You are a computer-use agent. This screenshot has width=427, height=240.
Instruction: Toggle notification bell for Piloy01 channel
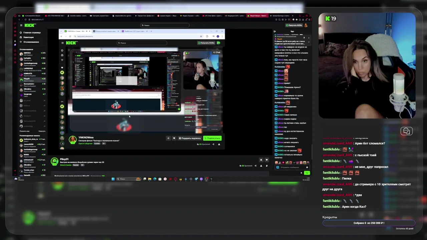261,160
